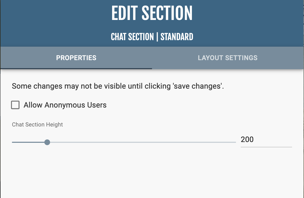Click the 'Standard' subtitle text

(177, 37)
